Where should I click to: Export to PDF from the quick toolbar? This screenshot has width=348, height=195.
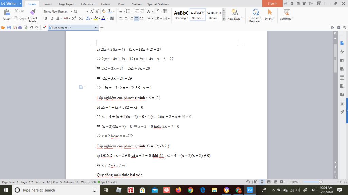[x=14, y=28]
